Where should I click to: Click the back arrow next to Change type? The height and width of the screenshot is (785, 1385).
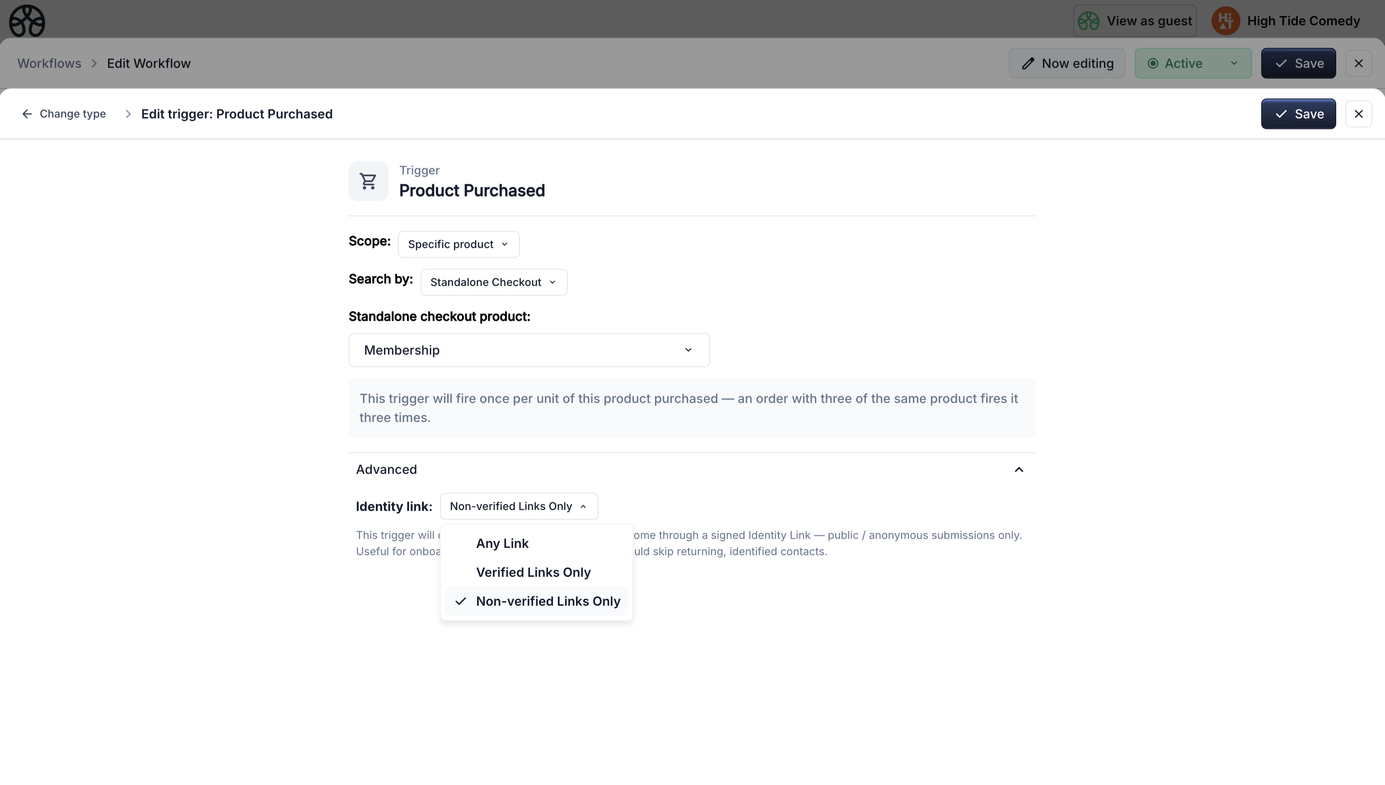[x=27, y=114]
